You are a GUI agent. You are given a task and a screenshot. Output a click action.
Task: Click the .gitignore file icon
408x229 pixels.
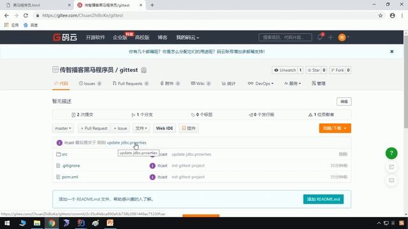tap(58, 165)
